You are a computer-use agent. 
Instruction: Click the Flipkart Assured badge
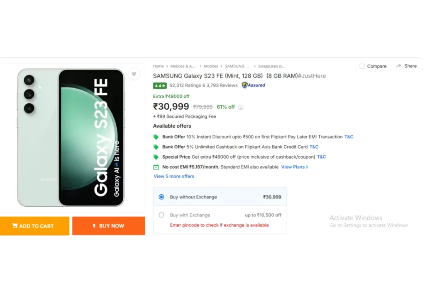(x=254, y=85)
